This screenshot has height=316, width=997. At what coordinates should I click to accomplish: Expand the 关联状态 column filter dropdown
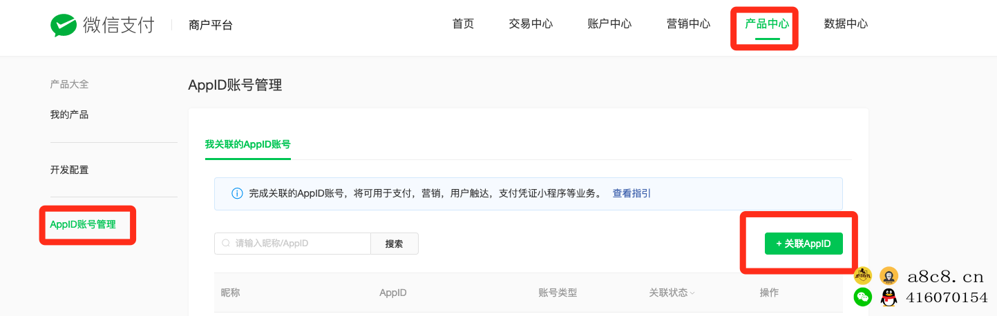(672, 293)
